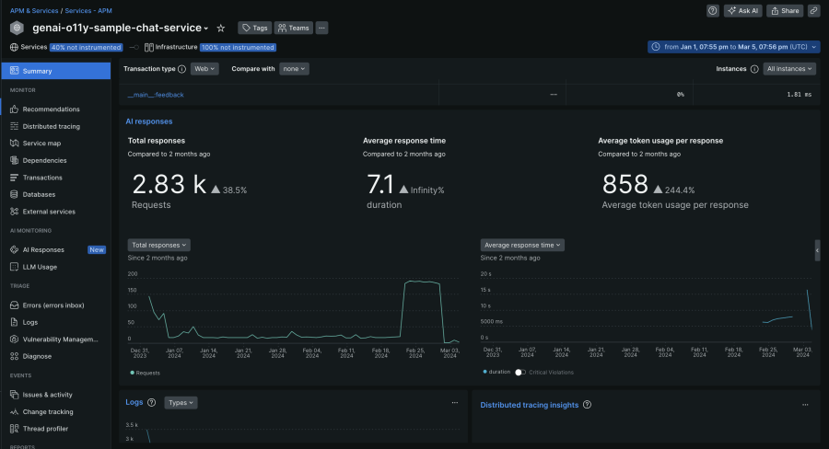Click help icon next to Logs heading

point(151,403)
